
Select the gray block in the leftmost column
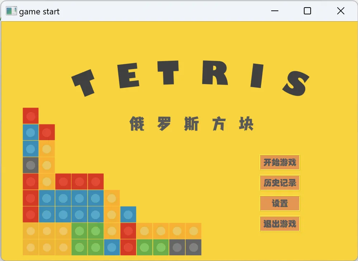tap(30, 165)
